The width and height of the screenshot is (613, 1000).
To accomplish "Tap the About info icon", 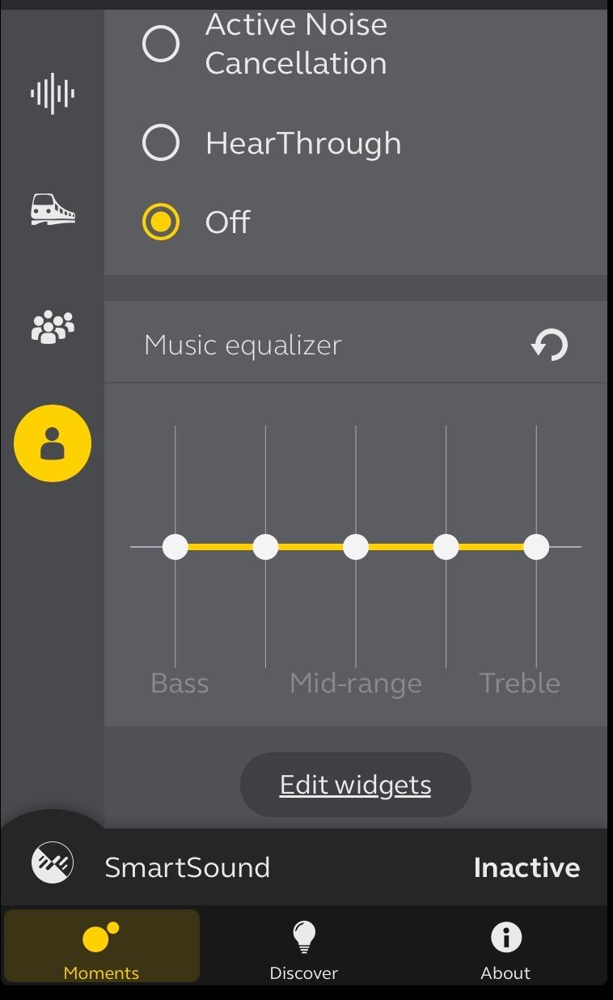I will coord(505,938).
